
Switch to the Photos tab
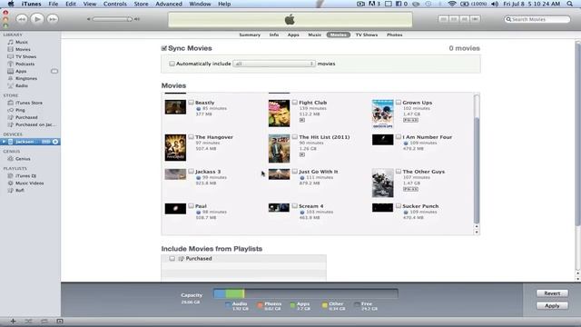point(395,35)
